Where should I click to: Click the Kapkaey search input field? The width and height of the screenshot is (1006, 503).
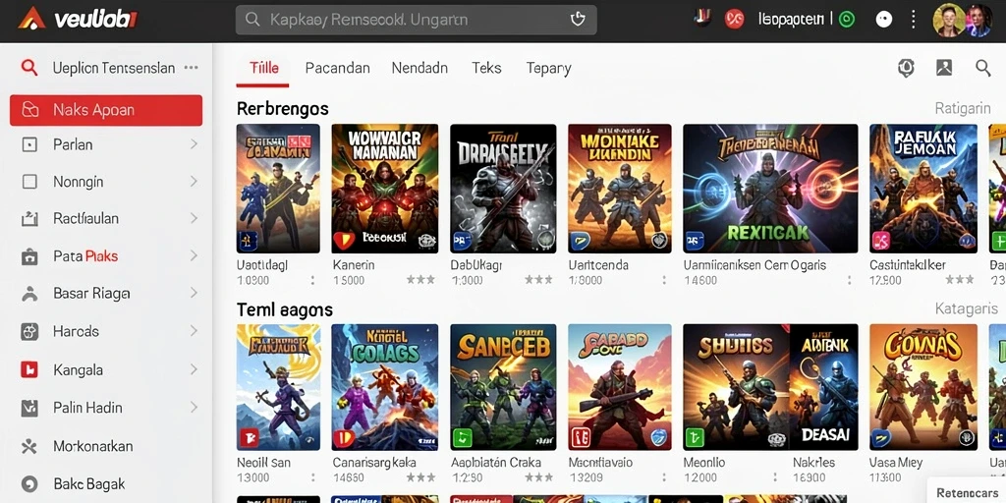tap(417, 20)
